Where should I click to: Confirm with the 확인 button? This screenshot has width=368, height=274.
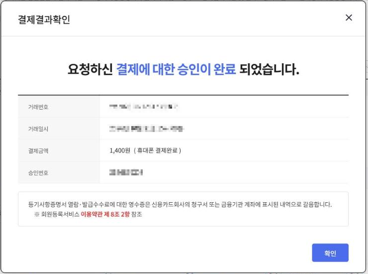[x=330, y=253]
